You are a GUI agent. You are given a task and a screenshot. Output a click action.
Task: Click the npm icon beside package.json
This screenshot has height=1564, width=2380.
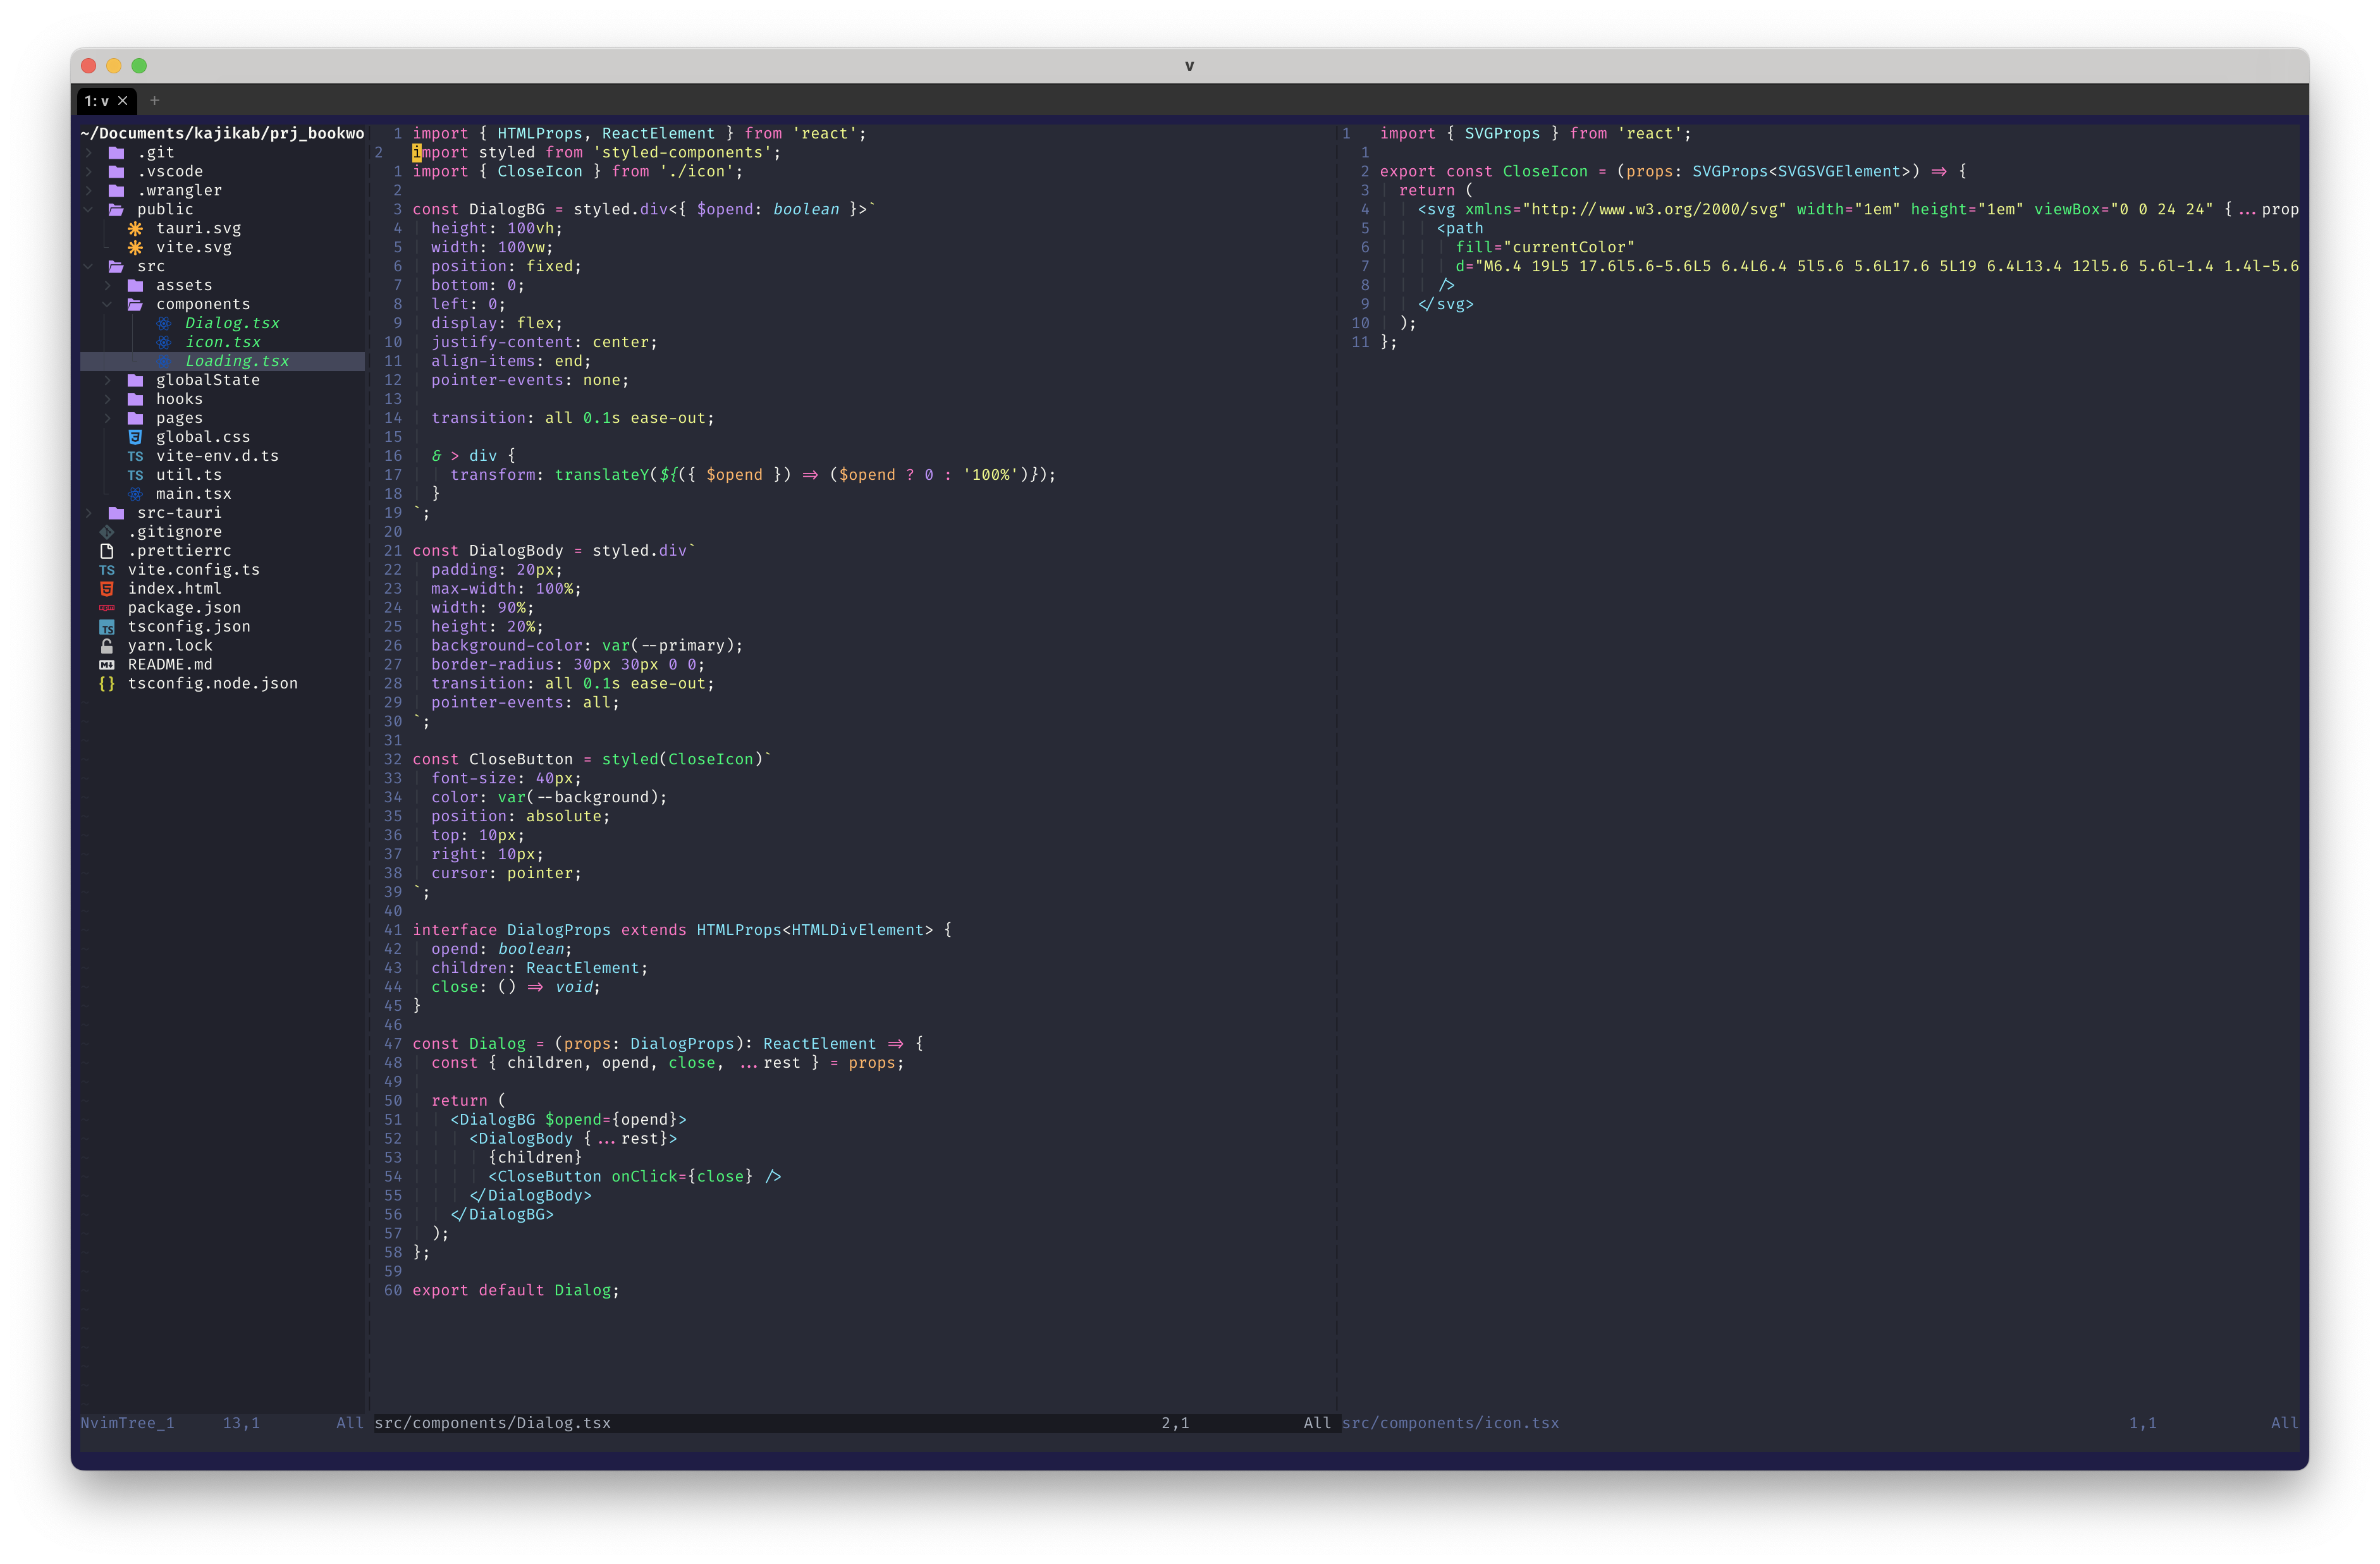point(107,608)
